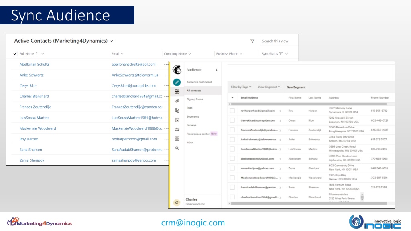This screenshot has width=411, height=231.
Task: Click the Mailchimp Freddie logo icon
Action: 177,70
